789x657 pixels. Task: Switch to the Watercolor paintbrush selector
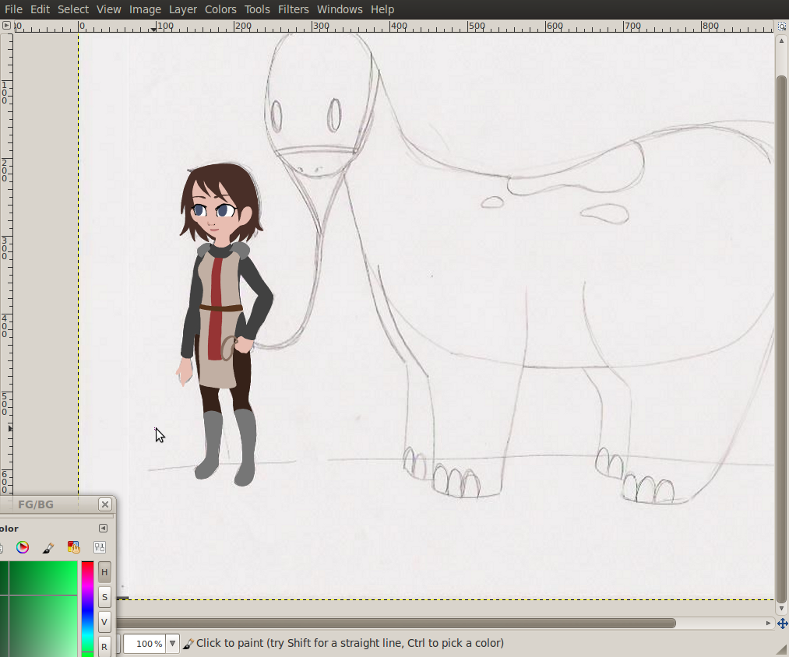pyautogui.click(x=48, y=547)
